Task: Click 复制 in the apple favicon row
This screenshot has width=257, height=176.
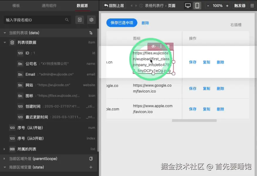Action: click(x=207, y=109)
